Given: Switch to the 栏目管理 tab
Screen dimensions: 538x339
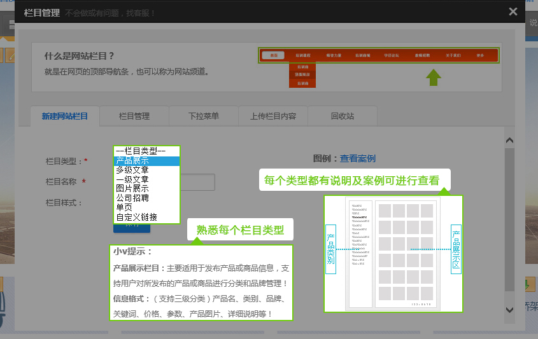Looking at the screenshot, I should (134, 116).
